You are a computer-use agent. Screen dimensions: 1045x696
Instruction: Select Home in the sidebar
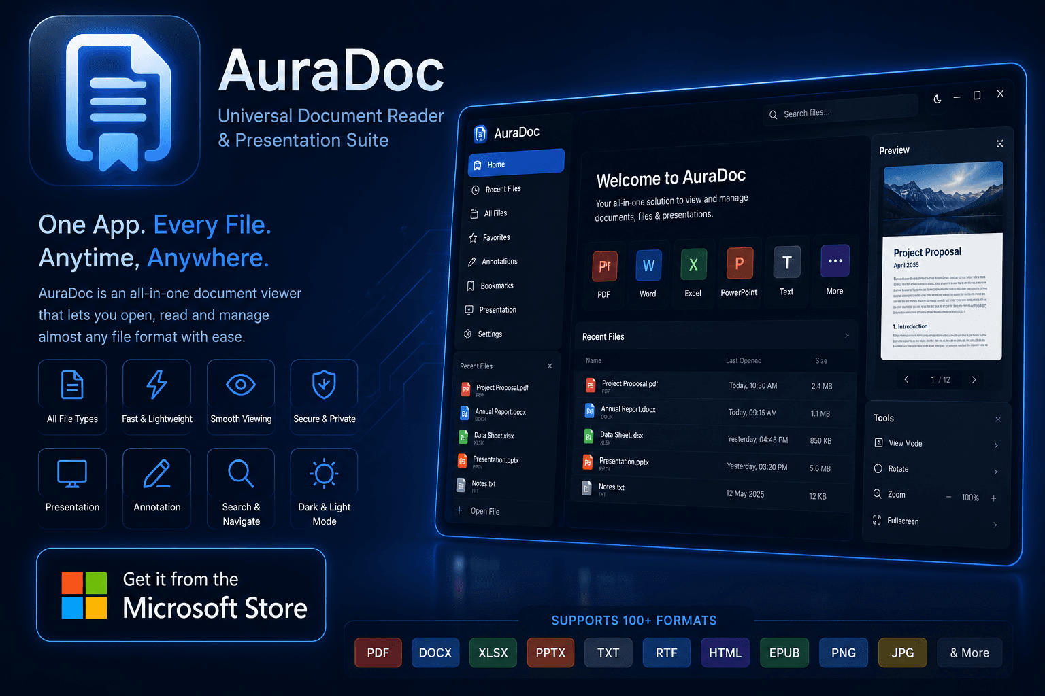(516, 163)
